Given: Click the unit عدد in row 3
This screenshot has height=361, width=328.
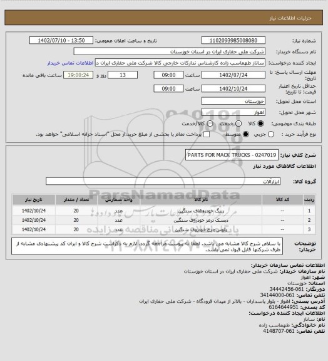Looking at the screenshot, I should pyautogui.click(x=119, y=230).
